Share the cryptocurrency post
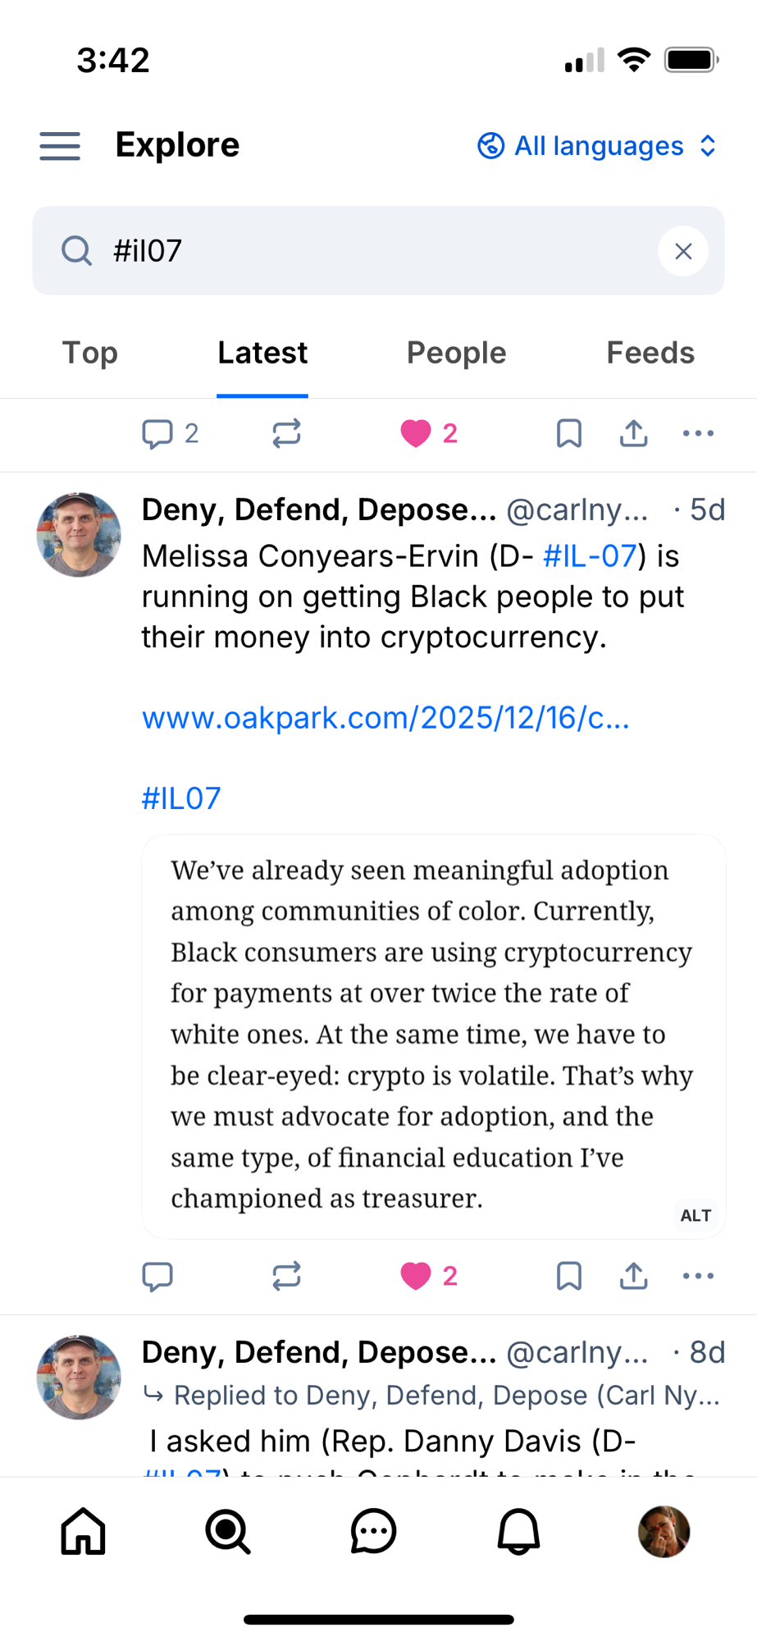This screenshot has height=1641, width=757. (633, 1276)
